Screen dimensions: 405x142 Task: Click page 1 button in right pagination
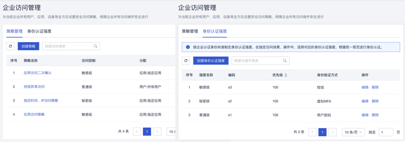323,132
